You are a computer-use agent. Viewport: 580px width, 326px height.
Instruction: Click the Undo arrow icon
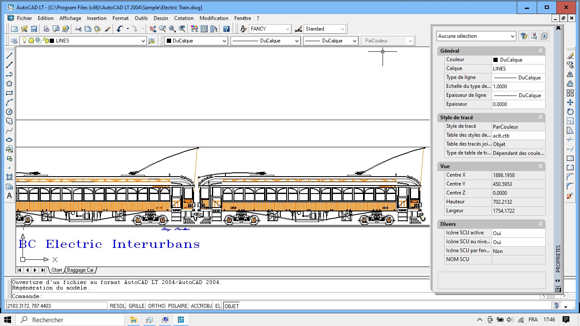(120, 29)
